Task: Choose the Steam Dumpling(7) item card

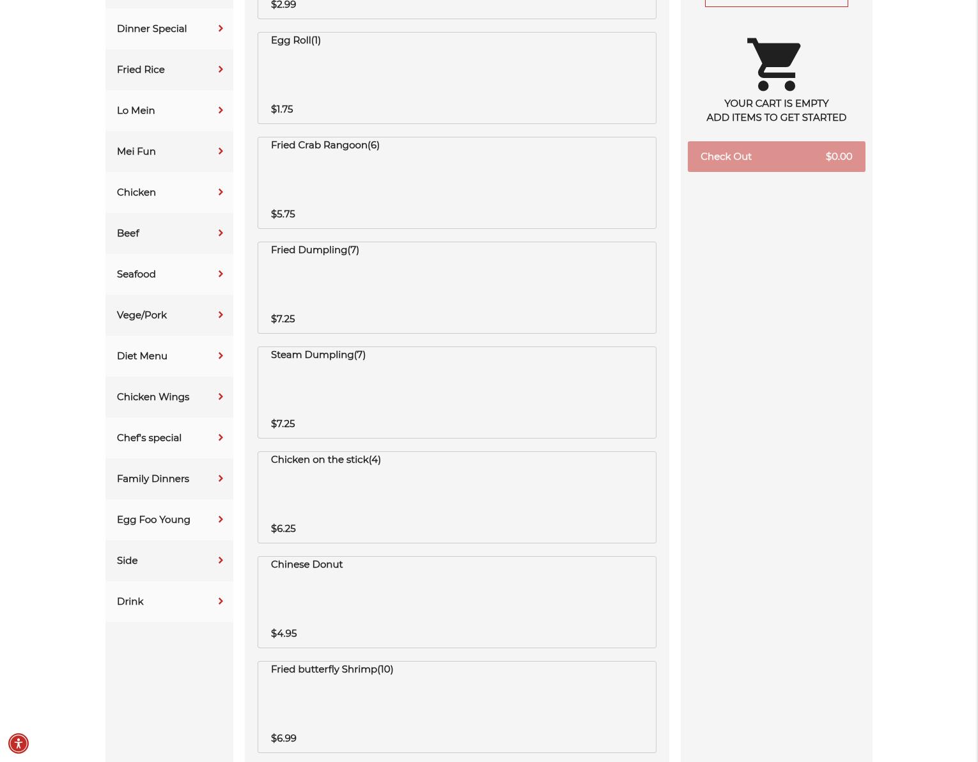Action: (x=457, y=393)
